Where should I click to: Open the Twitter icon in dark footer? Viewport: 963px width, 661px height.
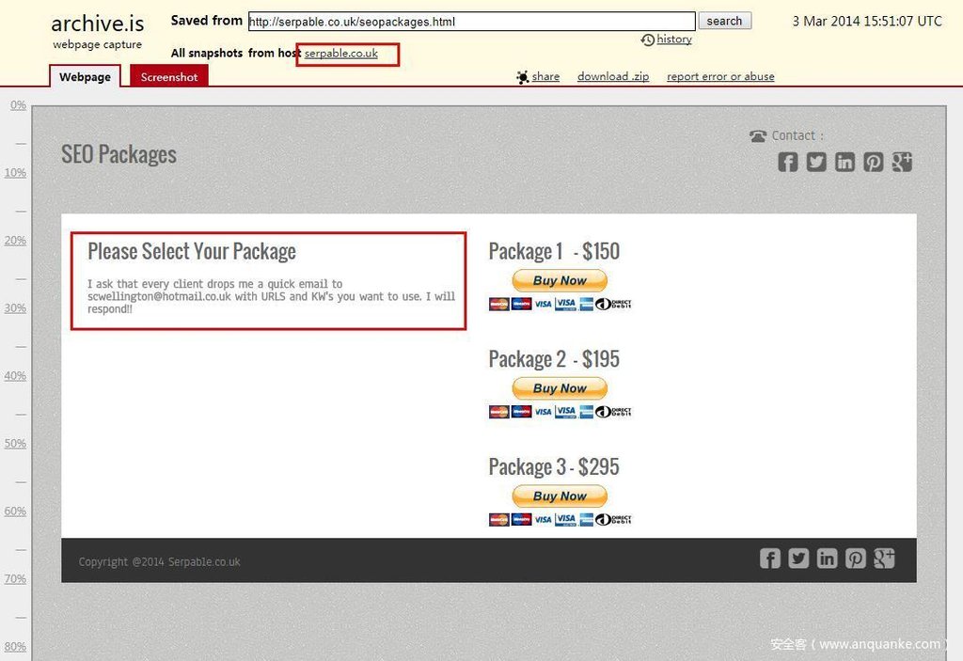coord(798,559)
